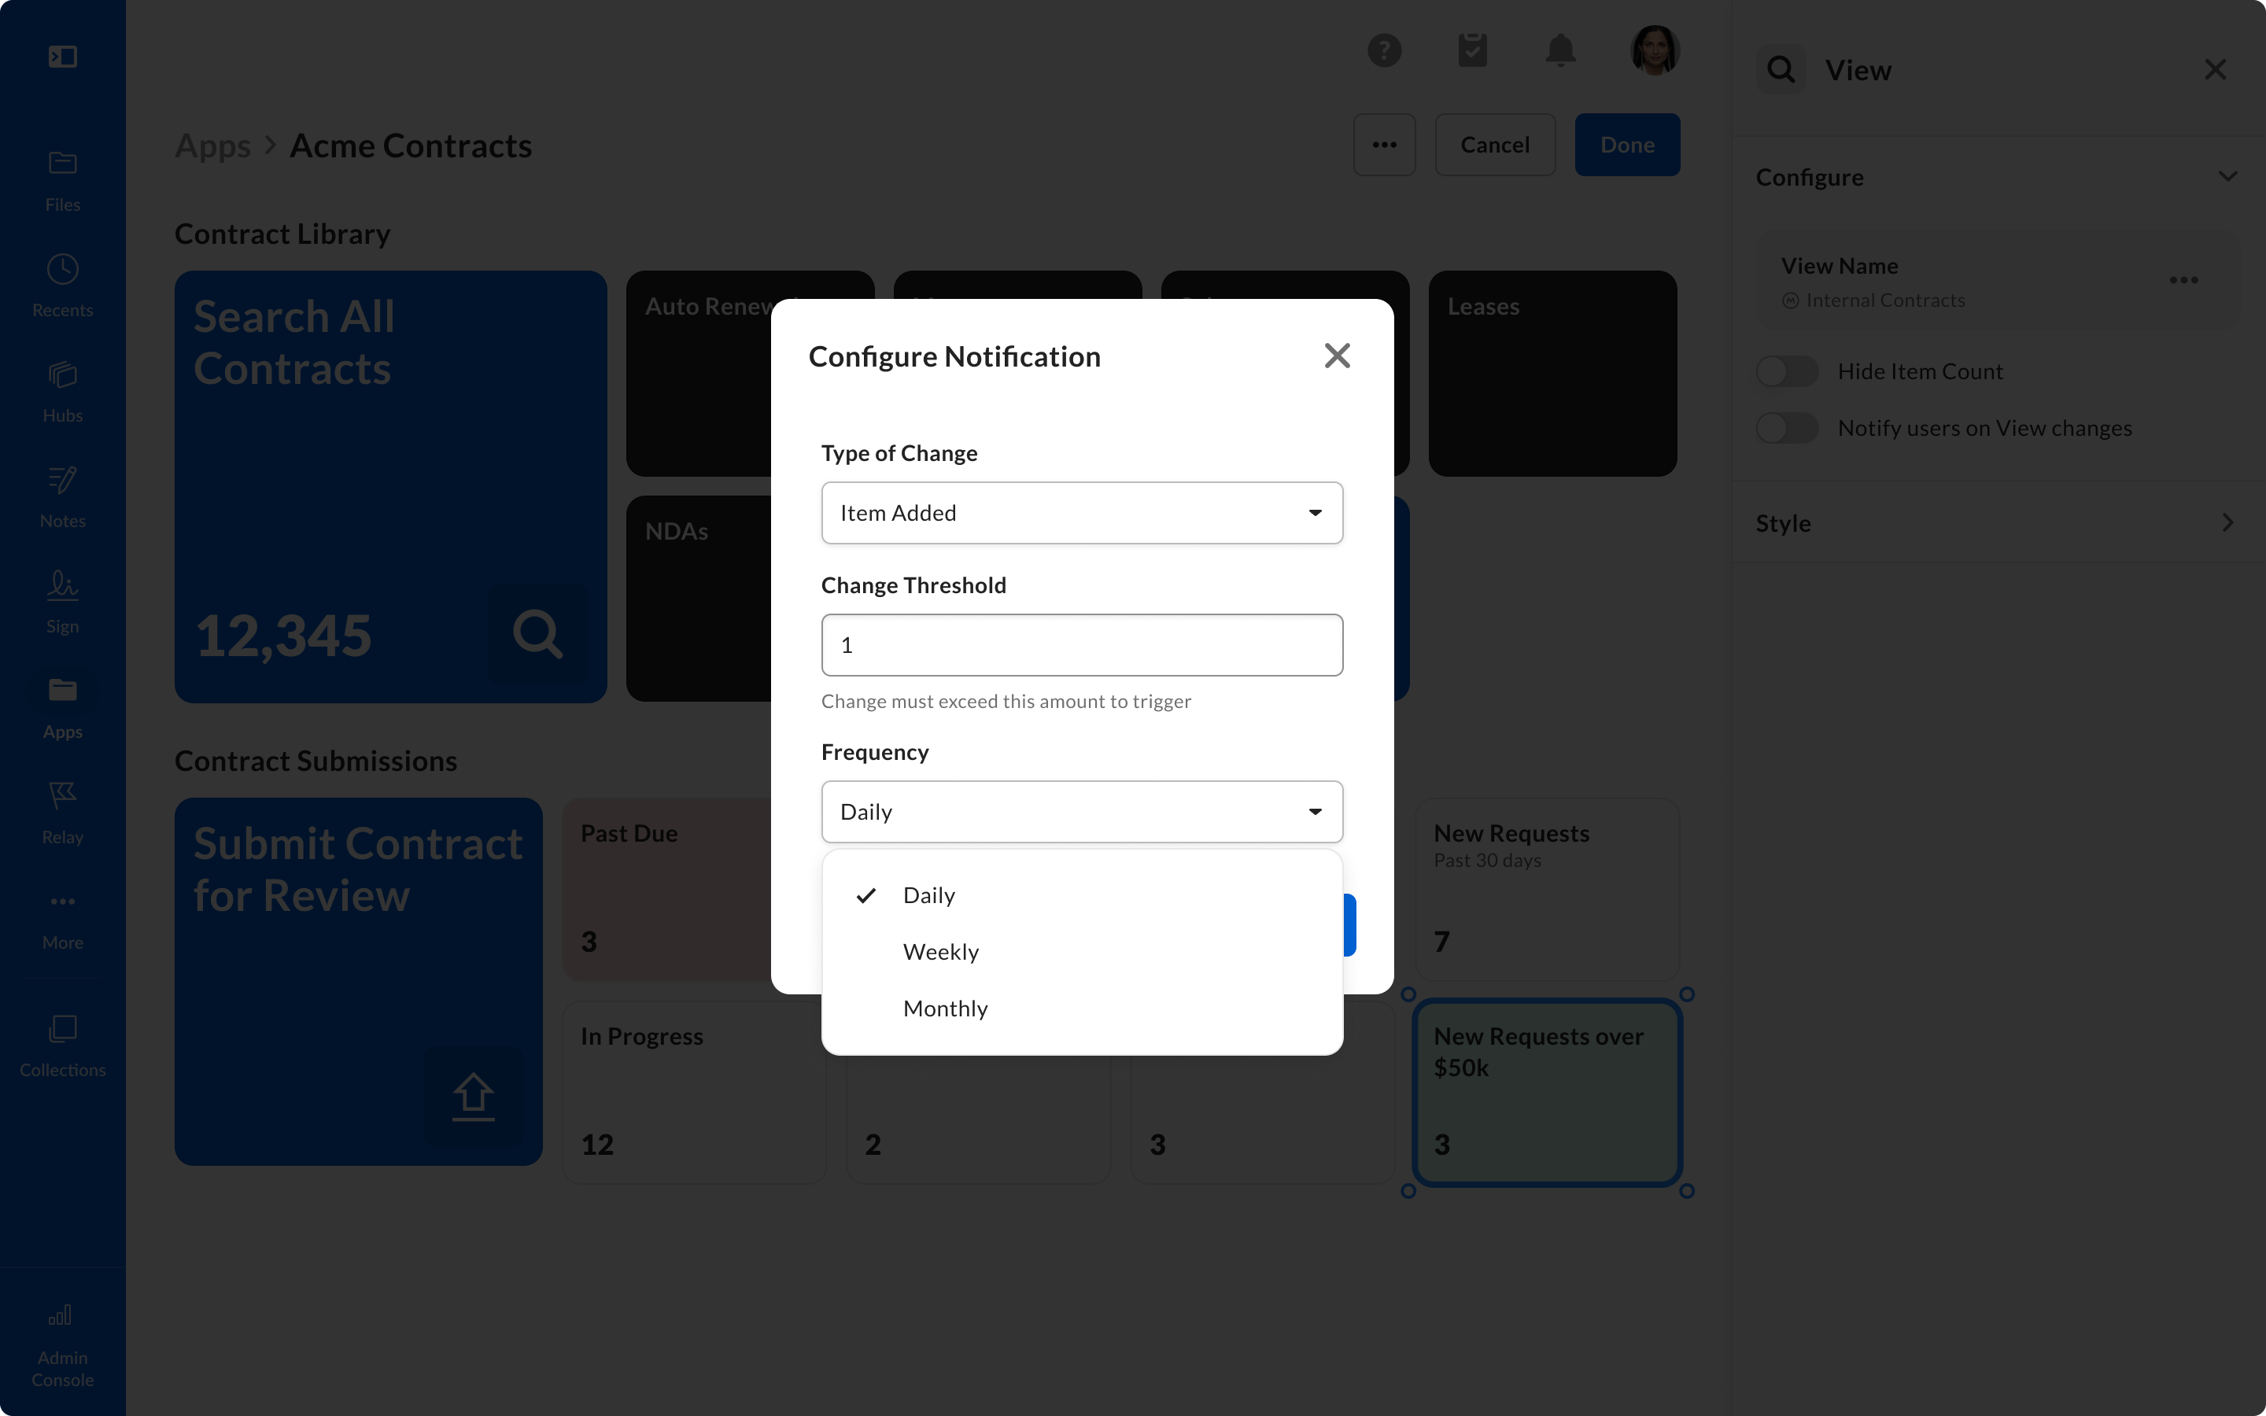This screenshot has height=1416, width=2266.
Task: Enable Notify users on View changes
Action: 1787,428
